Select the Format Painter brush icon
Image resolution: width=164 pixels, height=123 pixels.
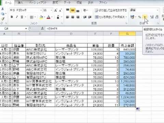pyautogui.click(x=3, y=19)
